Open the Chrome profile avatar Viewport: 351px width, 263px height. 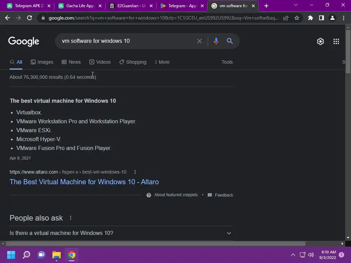pos(332,18)
